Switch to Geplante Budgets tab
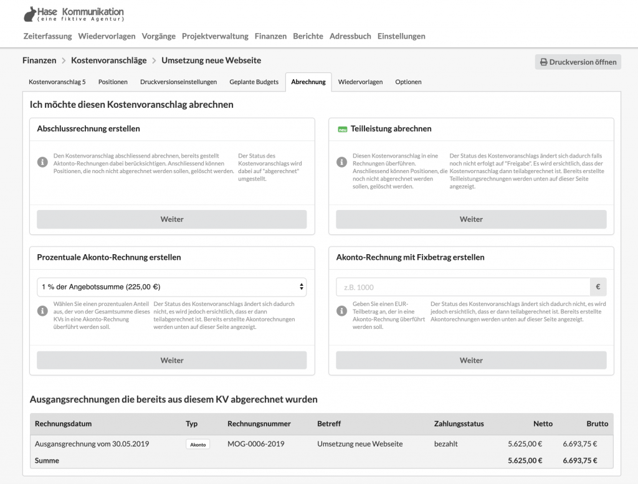The image size is (638, 484). click(254, 82)
